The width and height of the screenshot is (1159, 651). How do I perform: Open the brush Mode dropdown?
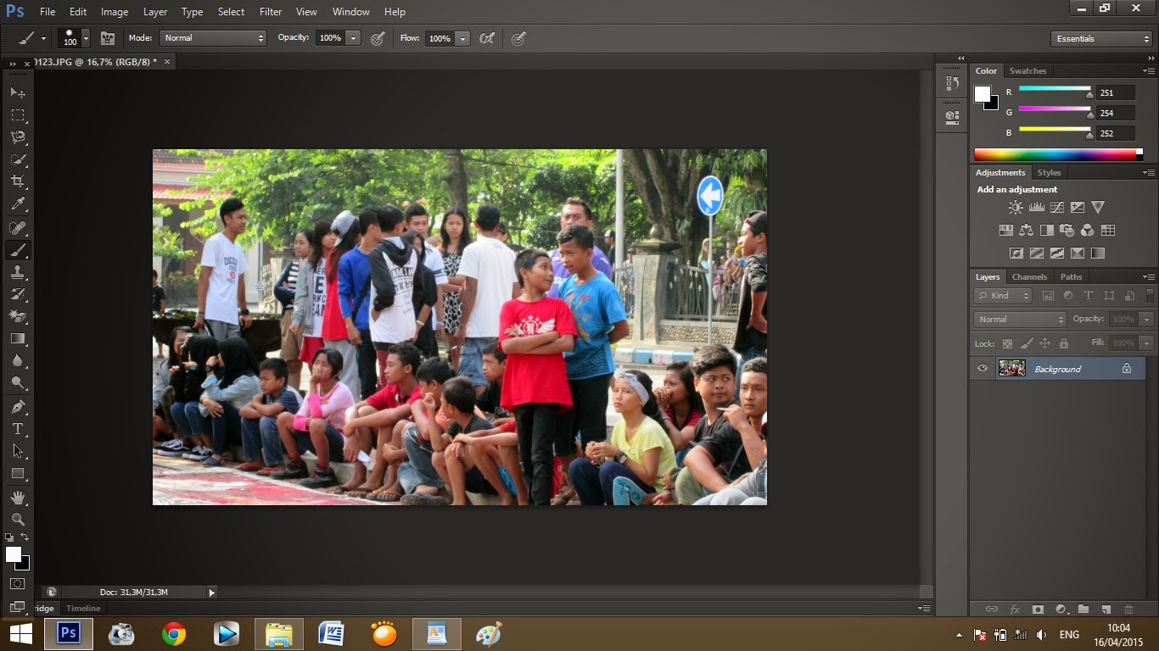coord(212,38)
